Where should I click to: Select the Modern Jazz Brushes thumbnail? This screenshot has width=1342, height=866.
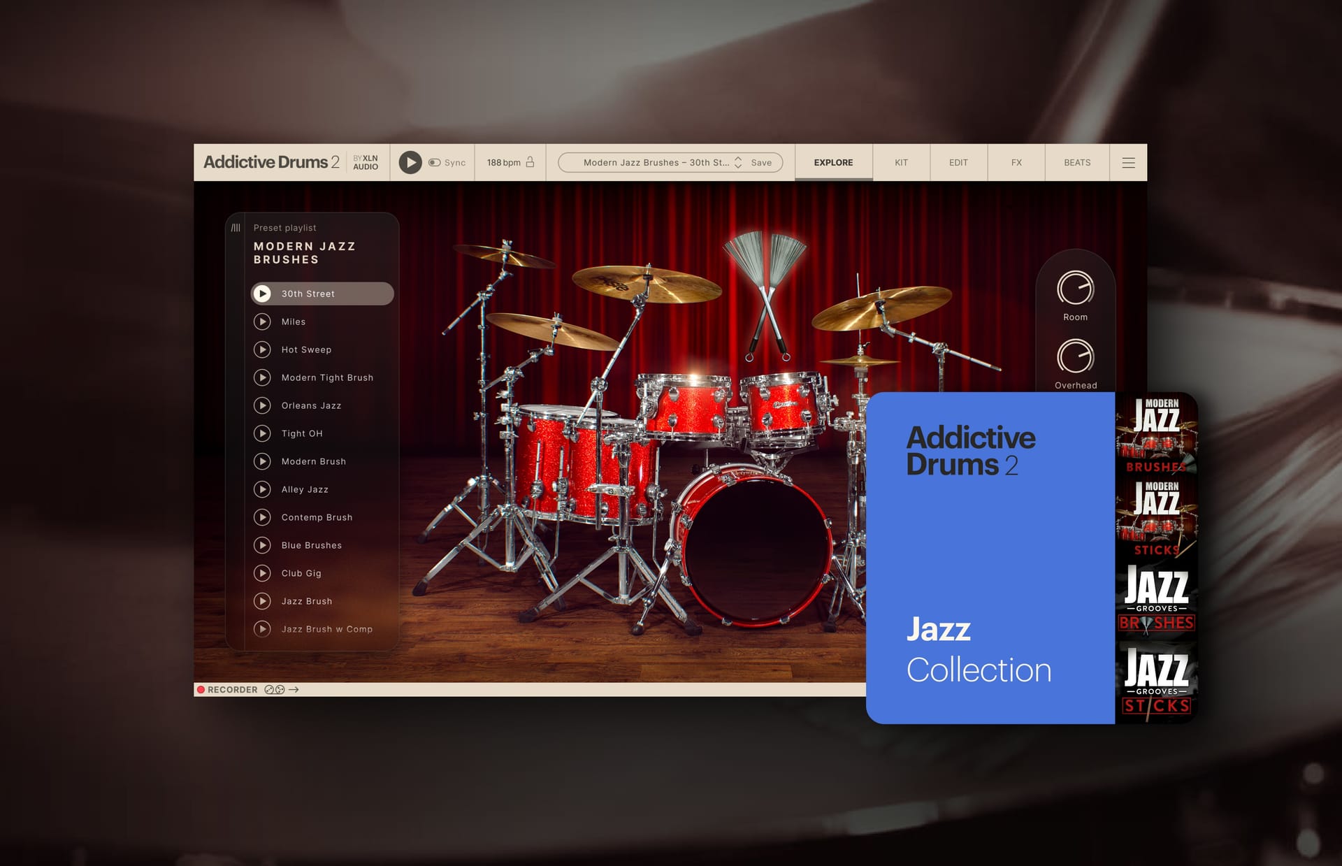1156,435
